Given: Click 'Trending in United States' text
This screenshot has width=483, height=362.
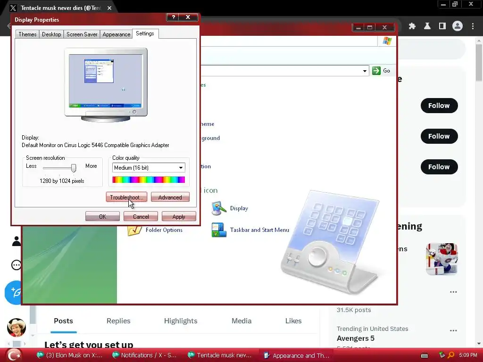Looking at the screenshot, I should click(373, 329).
